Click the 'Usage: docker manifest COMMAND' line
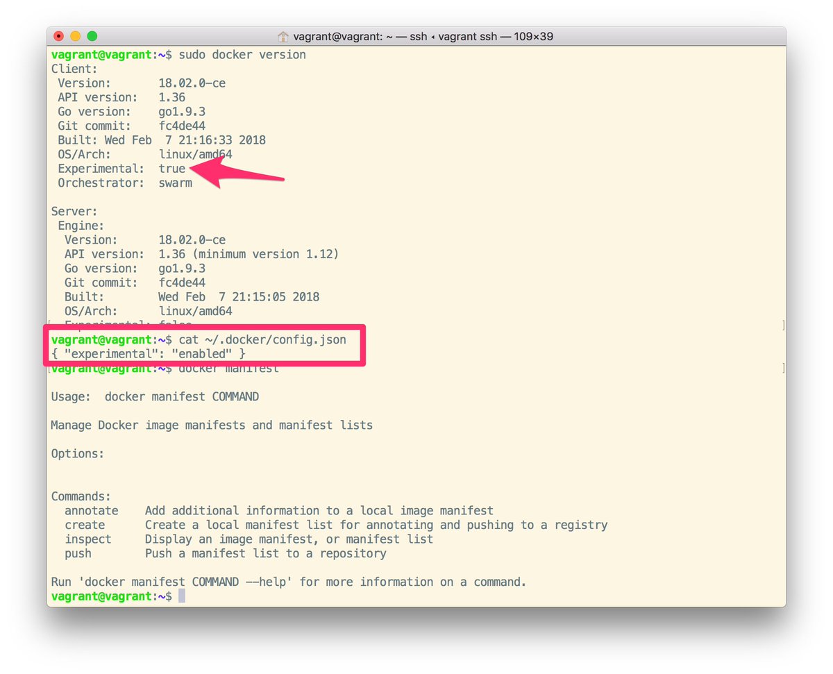Image resolution: width=833 pixels, height=674 pixels. (x=155, y=396)
